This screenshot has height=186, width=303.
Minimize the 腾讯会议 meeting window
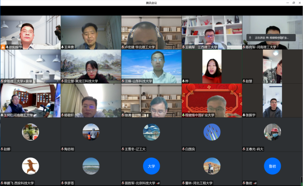(x=287, y=3)
